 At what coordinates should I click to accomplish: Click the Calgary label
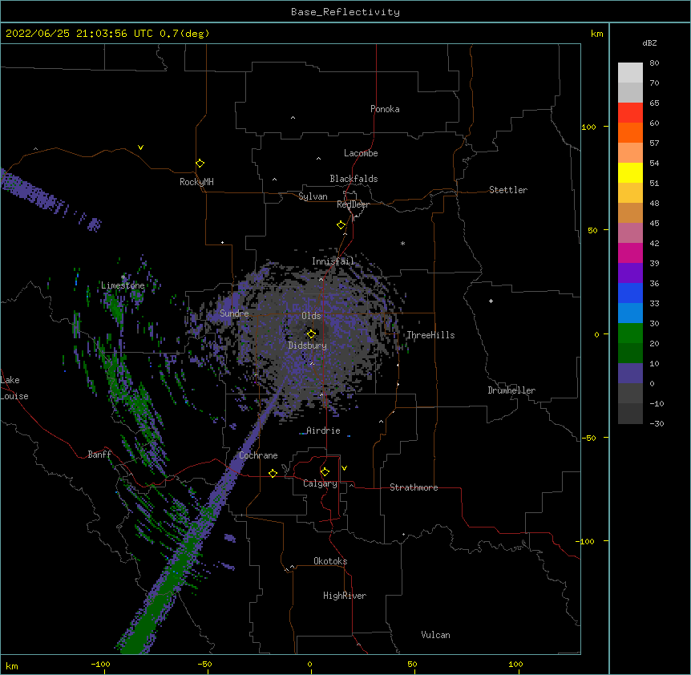point(320,483)
